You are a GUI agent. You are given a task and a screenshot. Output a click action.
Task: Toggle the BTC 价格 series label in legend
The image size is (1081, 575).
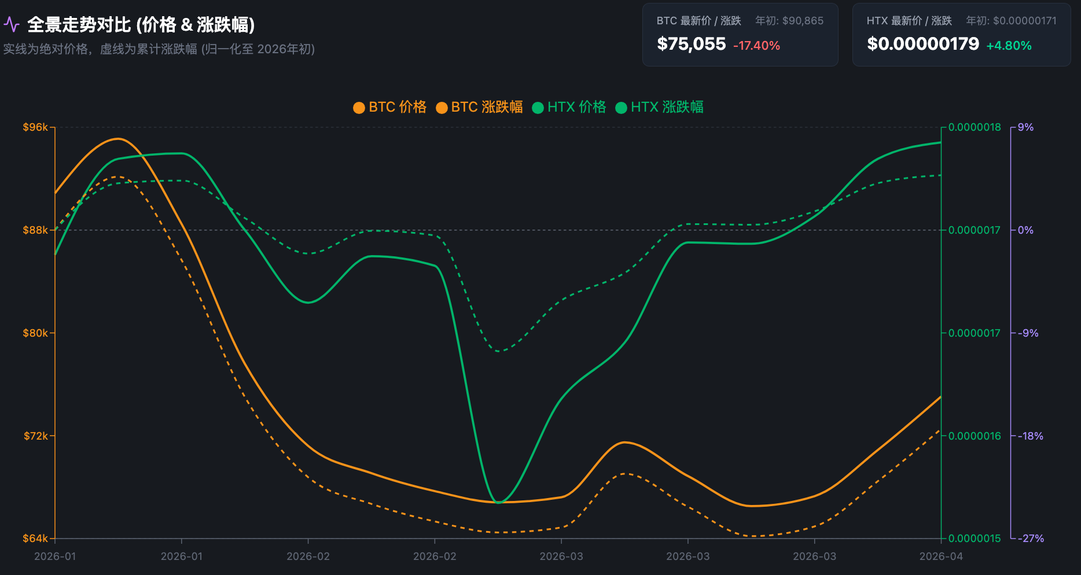[397, 107]
